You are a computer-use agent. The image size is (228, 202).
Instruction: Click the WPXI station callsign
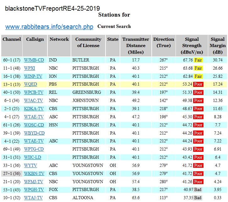pyautogui.click(x=30, y=68)
